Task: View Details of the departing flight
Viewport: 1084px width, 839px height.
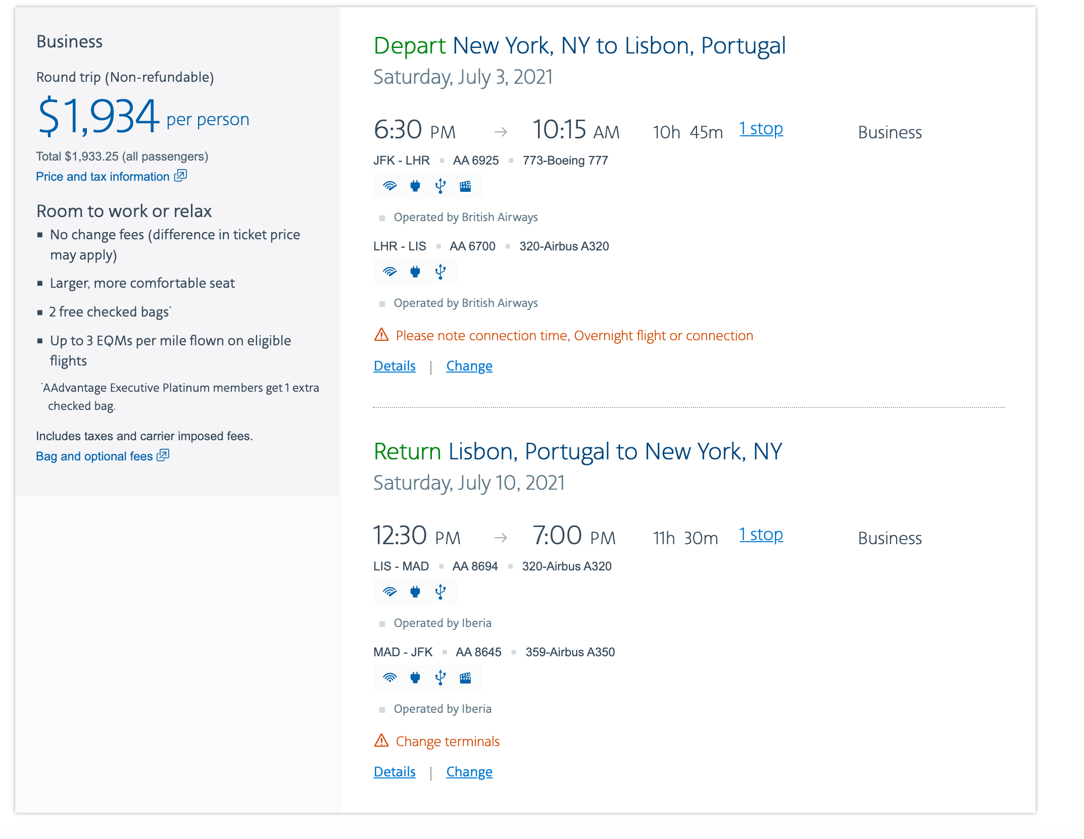Action: pyautogui.click(x=394, y=366)
